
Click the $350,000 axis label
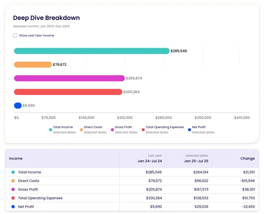click(203, 118)
